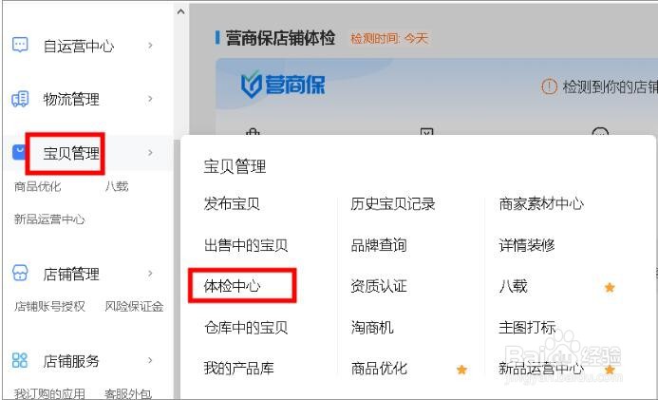Open 新品运营中心 in the popup menu

click(x=541, y=369)
